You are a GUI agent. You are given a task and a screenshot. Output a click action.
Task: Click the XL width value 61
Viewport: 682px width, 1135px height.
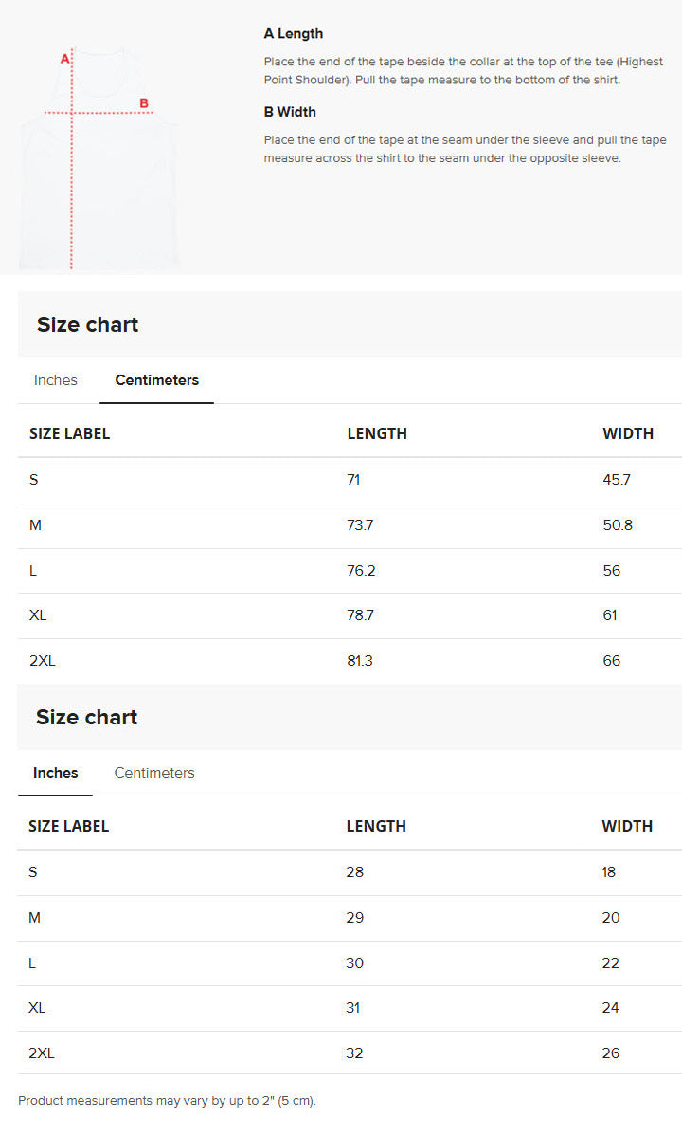[x=610, y=615]
